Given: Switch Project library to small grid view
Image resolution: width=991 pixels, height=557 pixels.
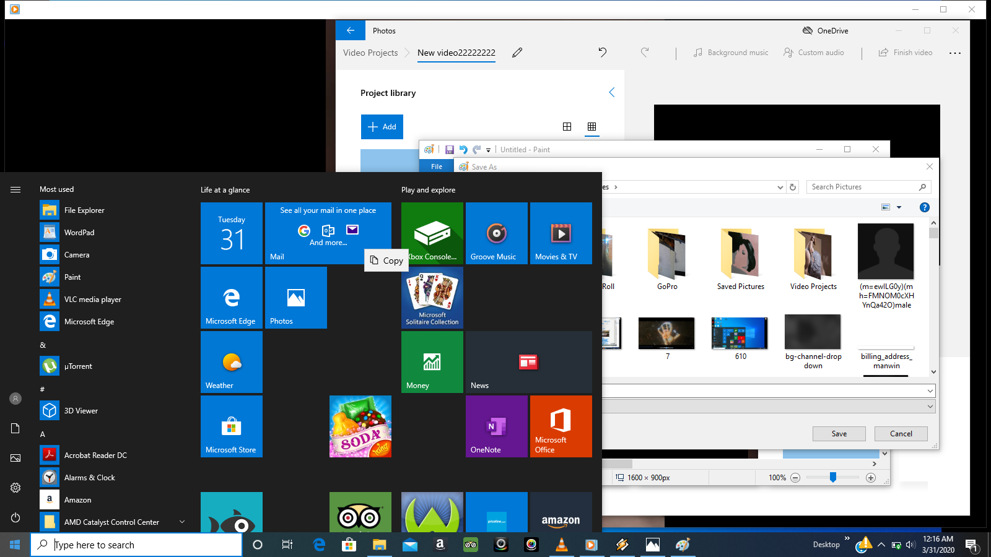Looking at the screenshot, I should click(592, 126).
